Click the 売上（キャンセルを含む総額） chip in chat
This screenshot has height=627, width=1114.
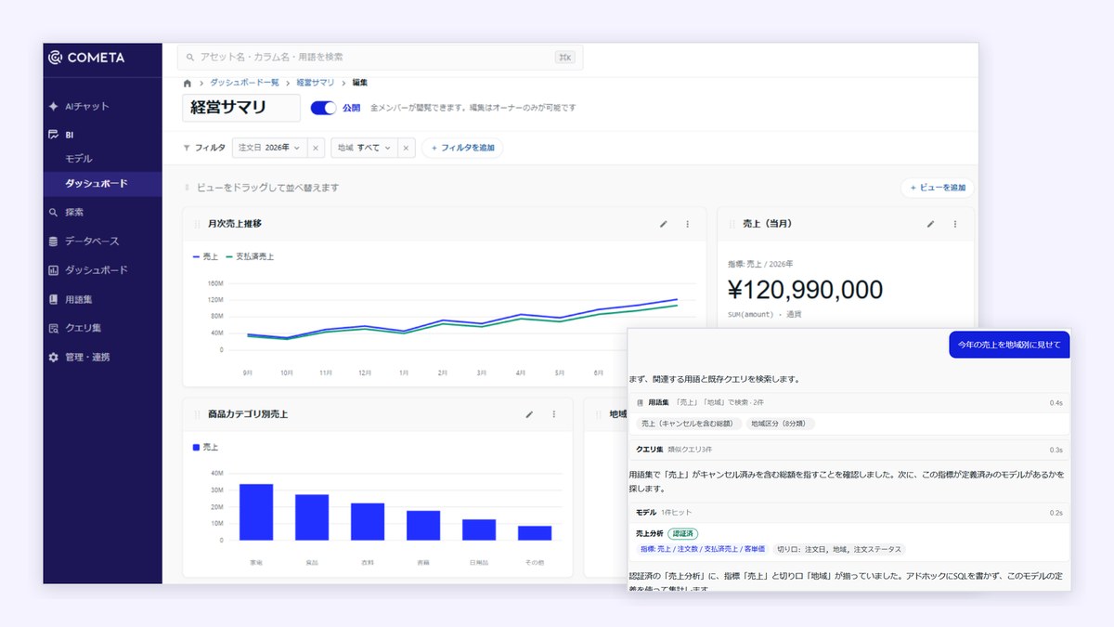pyautogui.click(x=690, y=424)
